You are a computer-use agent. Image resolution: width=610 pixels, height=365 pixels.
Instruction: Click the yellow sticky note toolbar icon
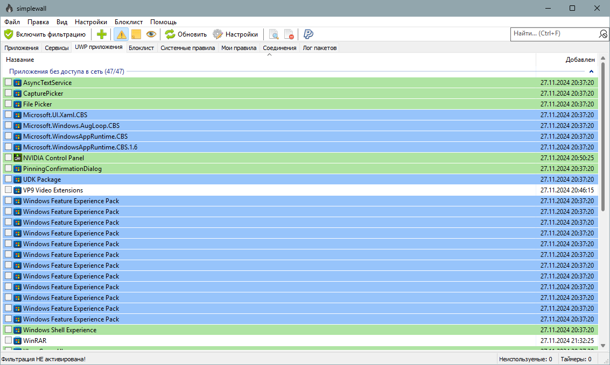[136, 34]
